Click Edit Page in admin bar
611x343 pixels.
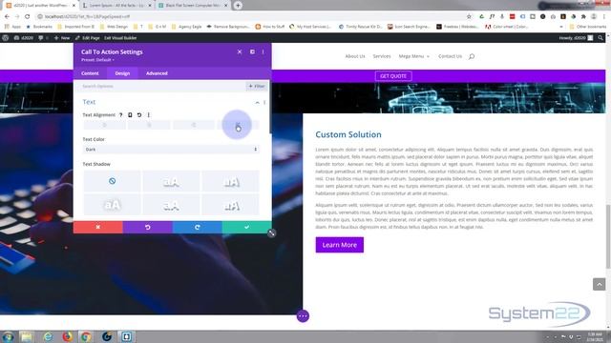click(x=88, y=38)
